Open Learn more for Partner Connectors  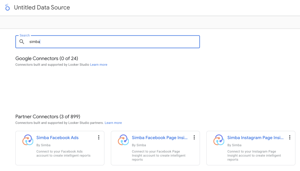point(113,123)
